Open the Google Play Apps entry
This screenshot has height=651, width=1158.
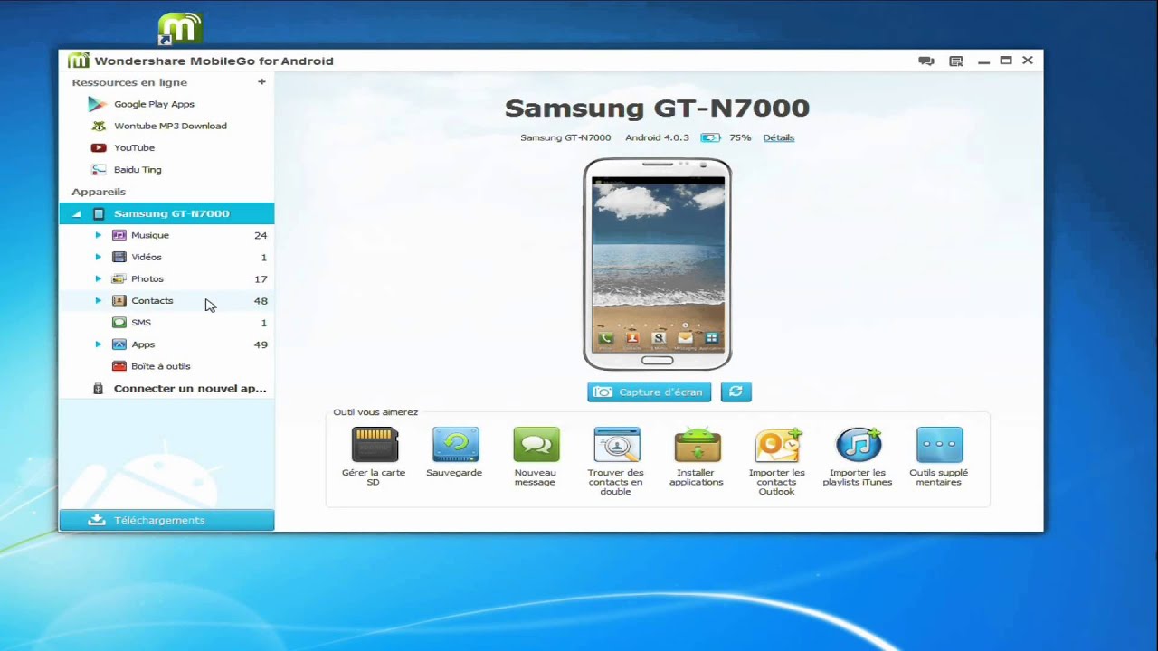click(x=166, y=104)
